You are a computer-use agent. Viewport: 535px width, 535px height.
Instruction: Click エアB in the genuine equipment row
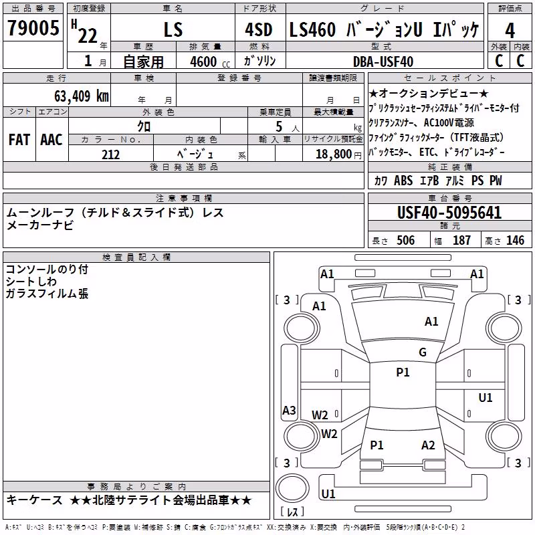(x=429, y=181)
